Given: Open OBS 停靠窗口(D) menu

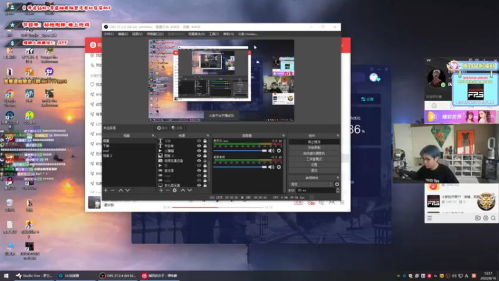Looking at the screenshot, I should pyautogui.click(x=155, y=34).
